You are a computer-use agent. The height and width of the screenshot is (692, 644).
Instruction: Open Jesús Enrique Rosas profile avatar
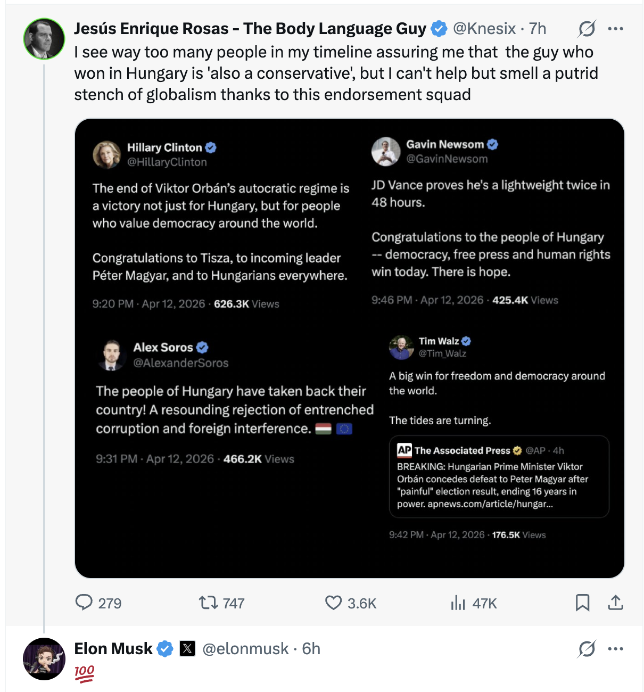[x=44, y=39]
